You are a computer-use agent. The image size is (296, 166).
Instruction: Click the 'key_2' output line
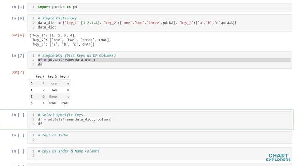coord(71,40)
